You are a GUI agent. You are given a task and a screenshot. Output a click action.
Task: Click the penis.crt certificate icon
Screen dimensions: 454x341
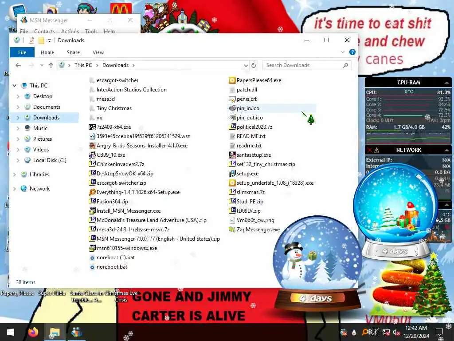pyautogui.click(x=232, y=99)
